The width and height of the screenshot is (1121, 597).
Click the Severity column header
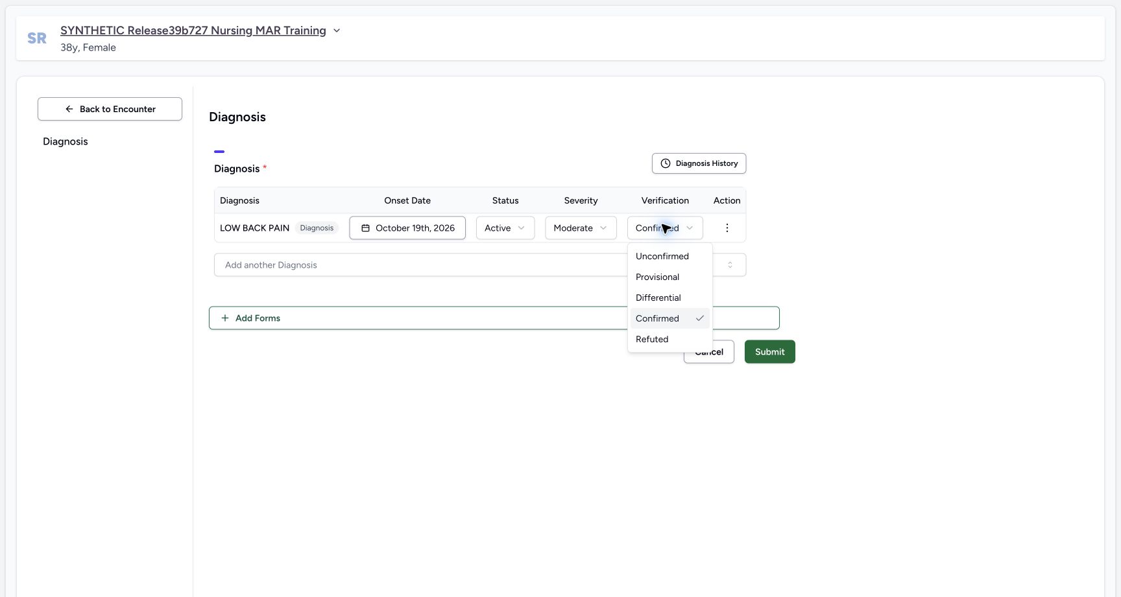581,201
